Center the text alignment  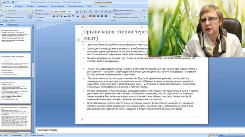(95, 16)
